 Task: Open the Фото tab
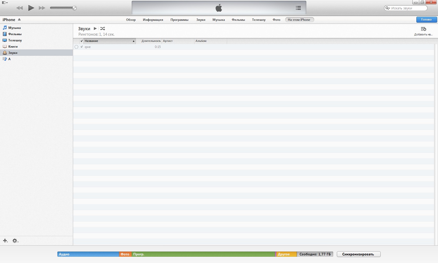[x=276, y=20]
